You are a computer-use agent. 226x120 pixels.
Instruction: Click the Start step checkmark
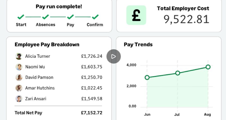point(21,17)
